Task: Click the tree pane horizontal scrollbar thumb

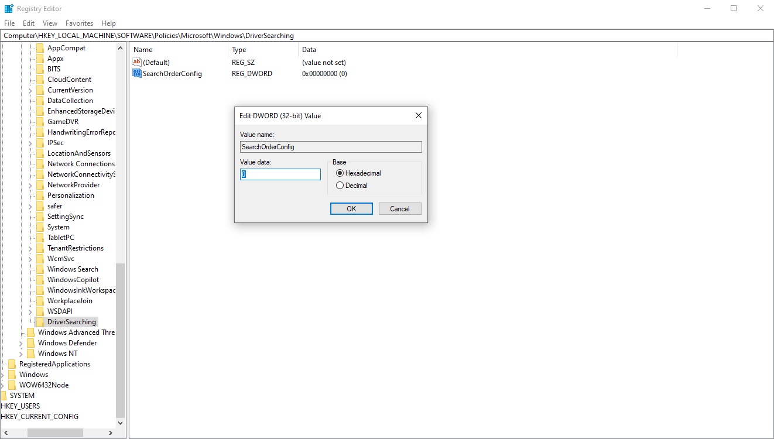Action: tap(54, 433)
